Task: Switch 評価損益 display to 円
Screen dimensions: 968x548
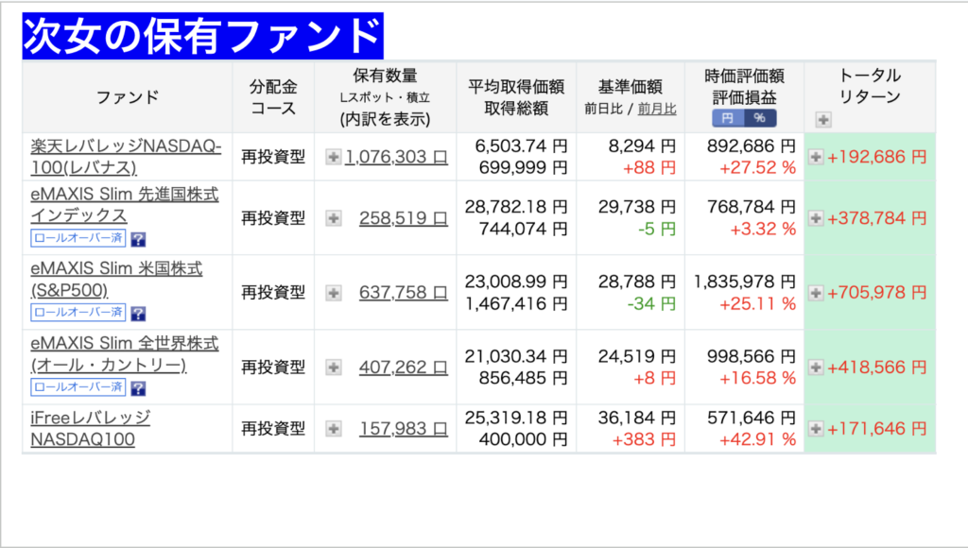Action: click(x=728, y=118)
